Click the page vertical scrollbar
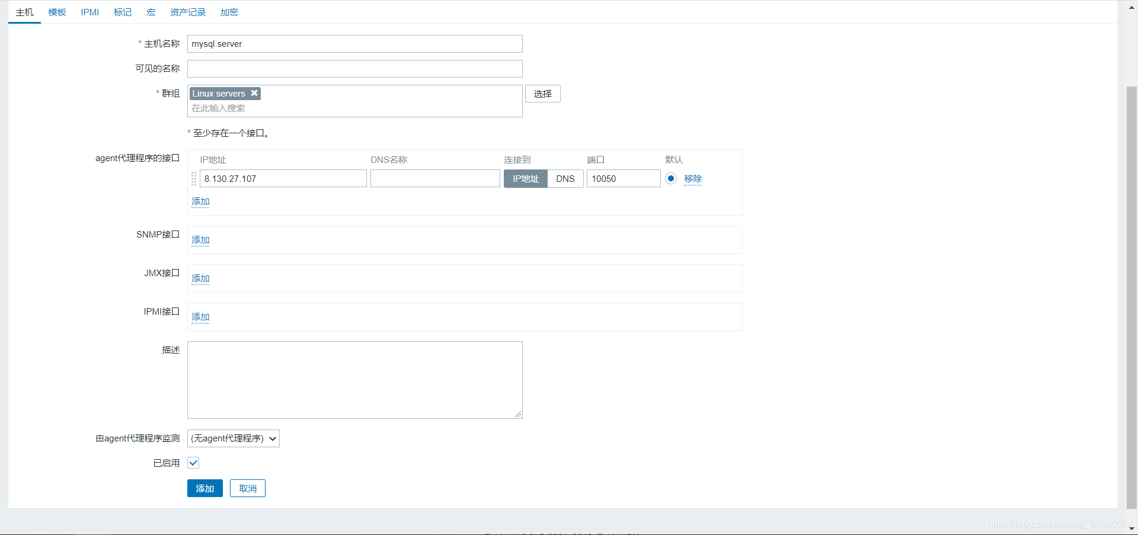Screen dimensions: 1138x535 point(1131,296)
